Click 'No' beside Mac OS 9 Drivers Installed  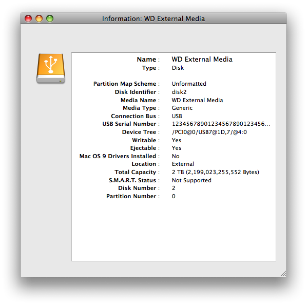pos(176,156)
